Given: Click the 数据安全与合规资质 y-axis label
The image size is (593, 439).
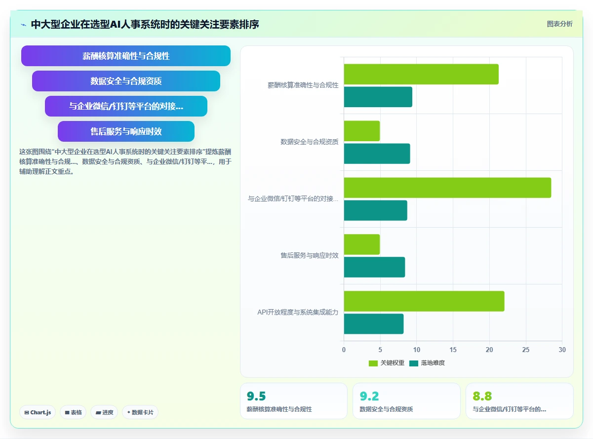Looking at the screenshot, I should pyautogui.click(x=310, y=142).
